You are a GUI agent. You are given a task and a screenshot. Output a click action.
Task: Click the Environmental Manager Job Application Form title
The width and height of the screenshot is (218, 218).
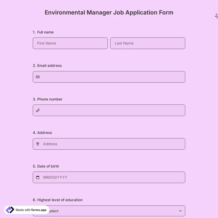tap(109, 12)
